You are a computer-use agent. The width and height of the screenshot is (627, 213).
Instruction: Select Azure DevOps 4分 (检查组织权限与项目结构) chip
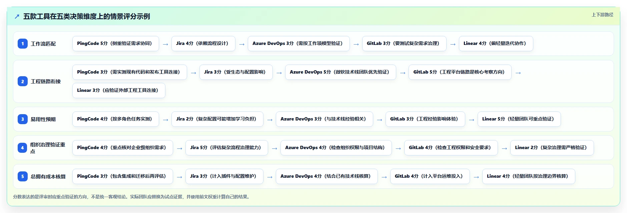tap(336, 148)
